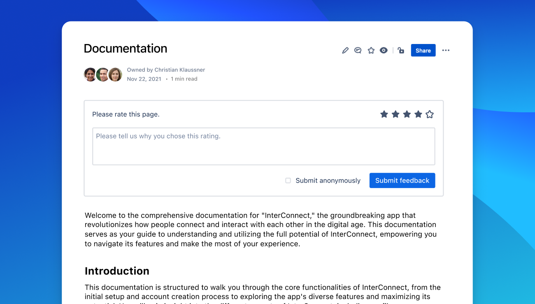This screenshot has height=304, width=535.
Task: Enable the Submit anonymously checkbox
Action: (288, 181)
